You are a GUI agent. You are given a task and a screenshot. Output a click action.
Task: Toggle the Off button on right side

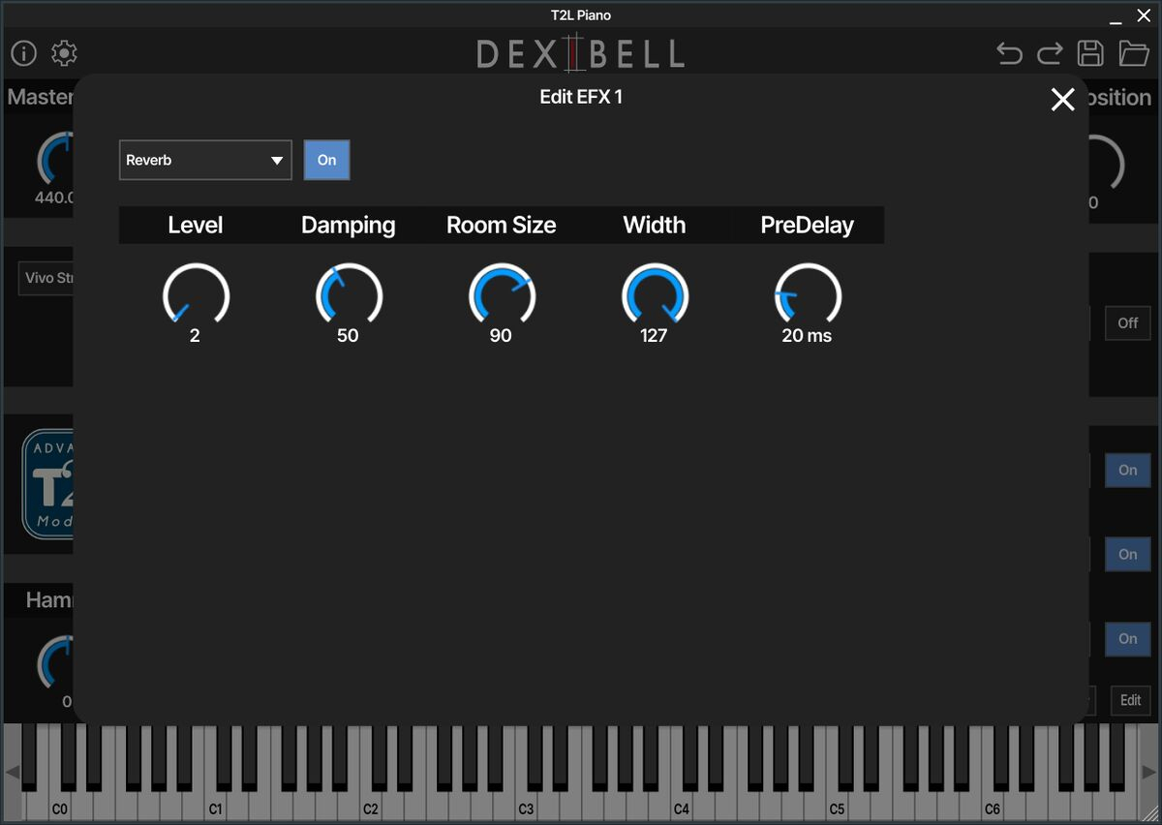click(1127, 323)
